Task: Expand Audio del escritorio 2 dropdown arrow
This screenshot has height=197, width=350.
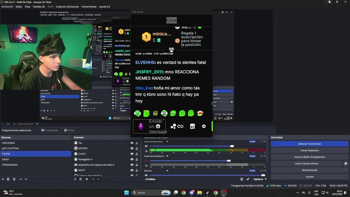Action: pos(167,156)
